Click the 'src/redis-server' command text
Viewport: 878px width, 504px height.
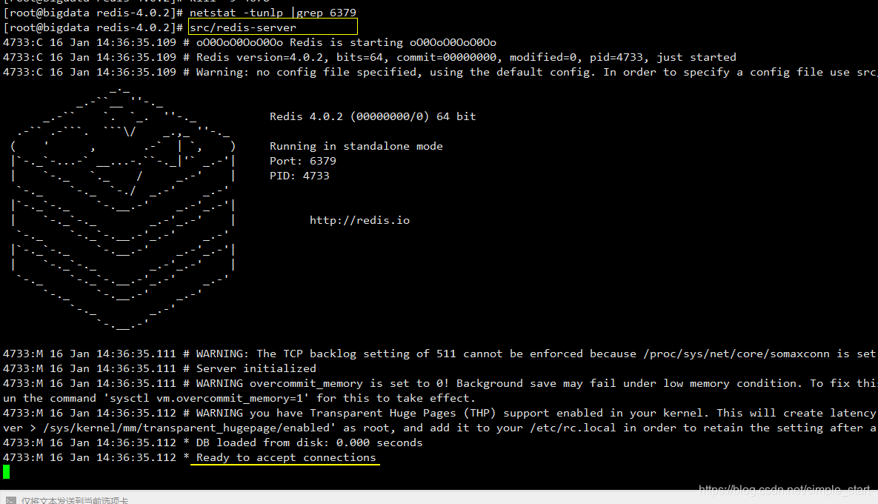[x=243, y=27]
